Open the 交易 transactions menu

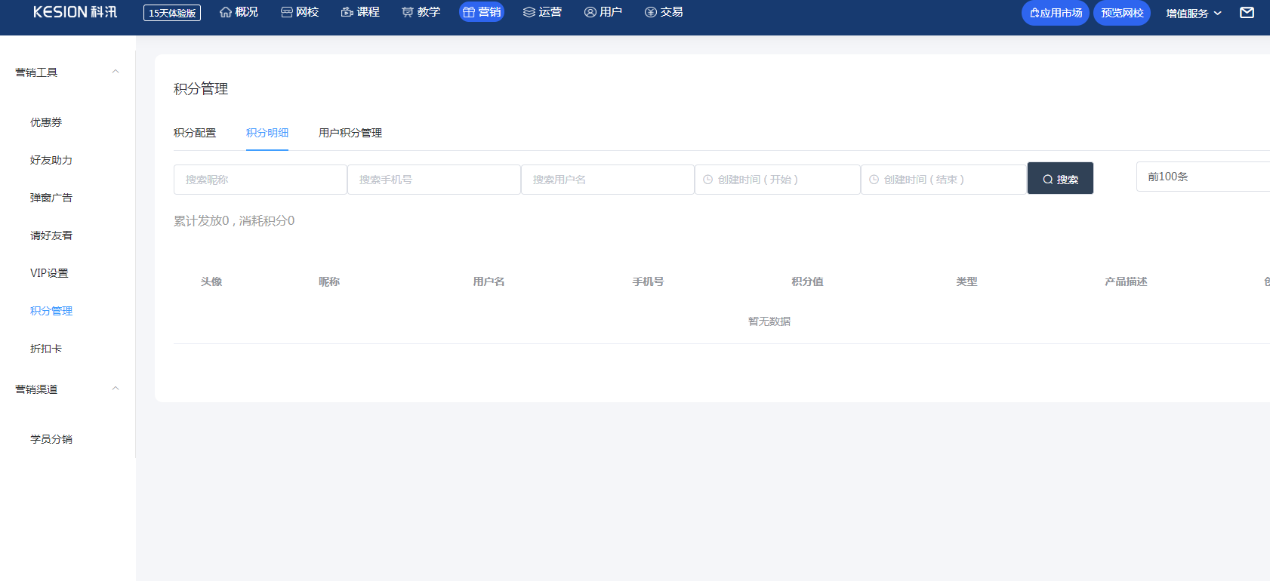click(x=664, y=12)
